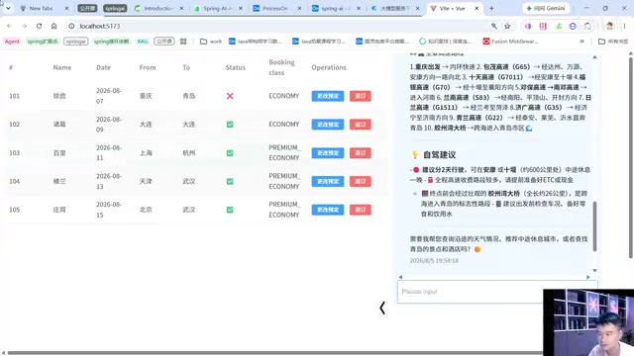Switch to the Introduction browser tab
The width and height of the screenshot is (634, 356).
158,8
